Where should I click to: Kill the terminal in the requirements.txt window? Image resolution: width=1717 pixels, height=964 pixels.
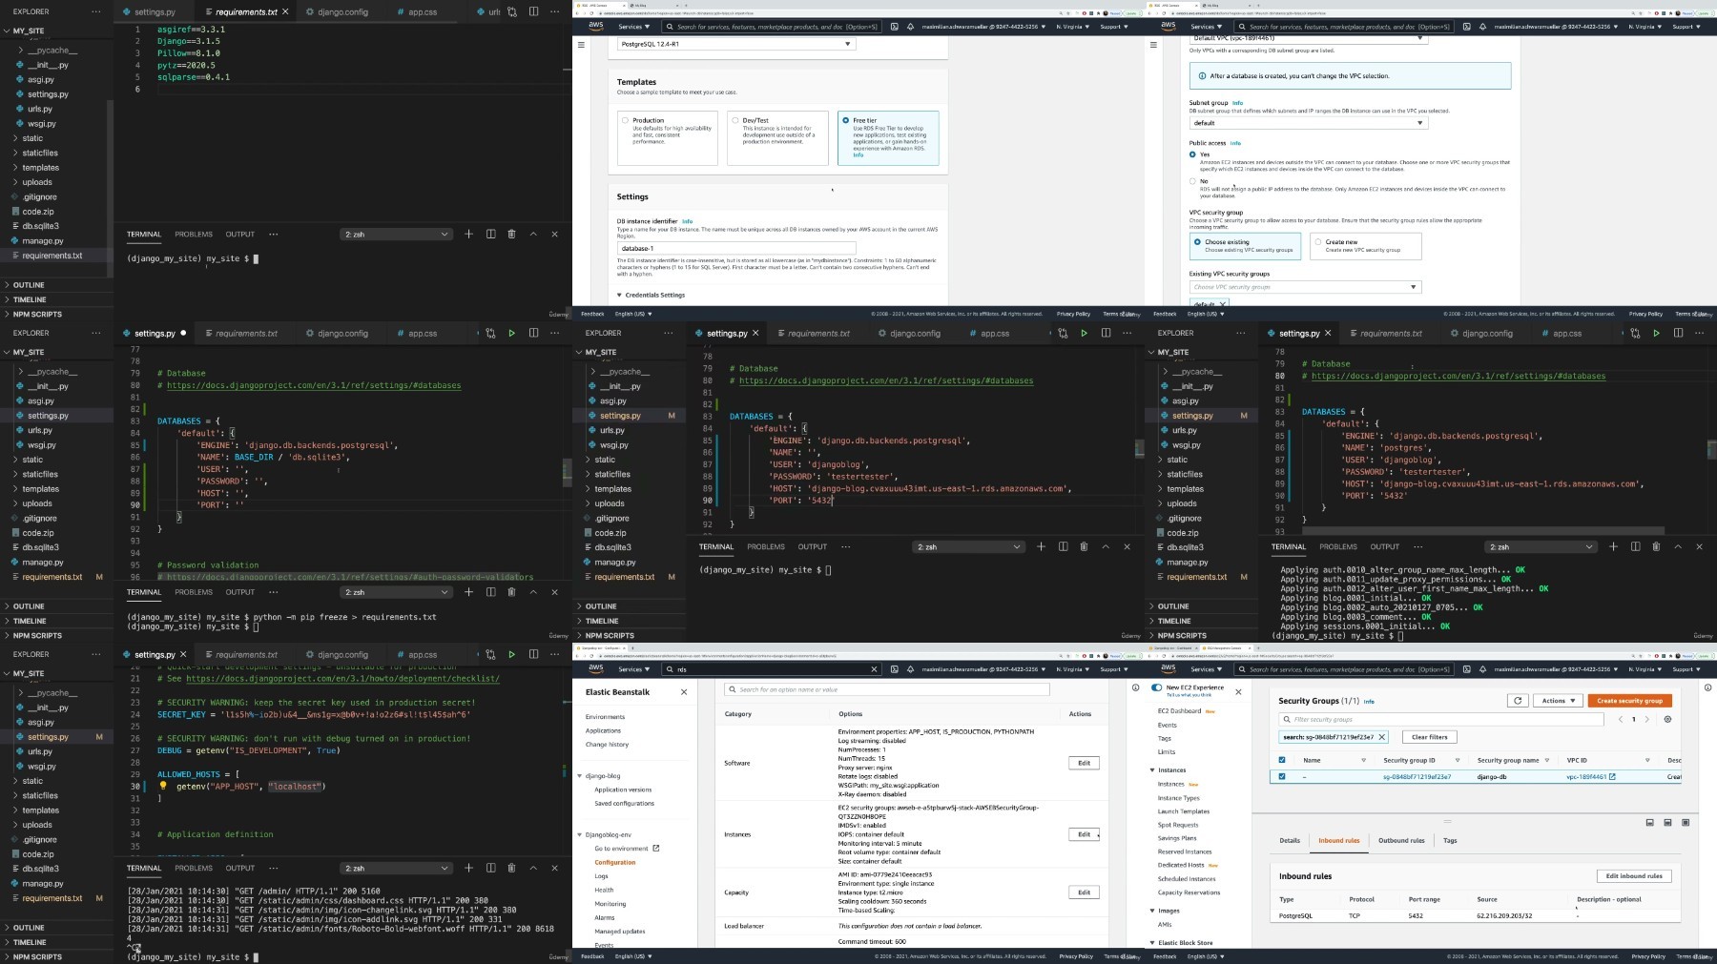(x=511, y=234)
